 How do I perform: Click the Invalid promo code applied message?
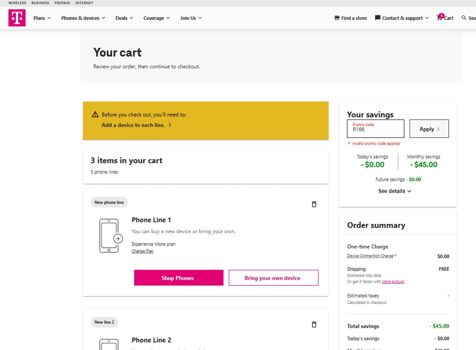(x=376, y=143)
